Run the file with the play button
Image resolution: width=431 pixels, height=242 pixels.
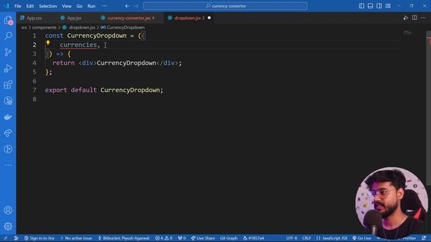[x=405, y=18]
